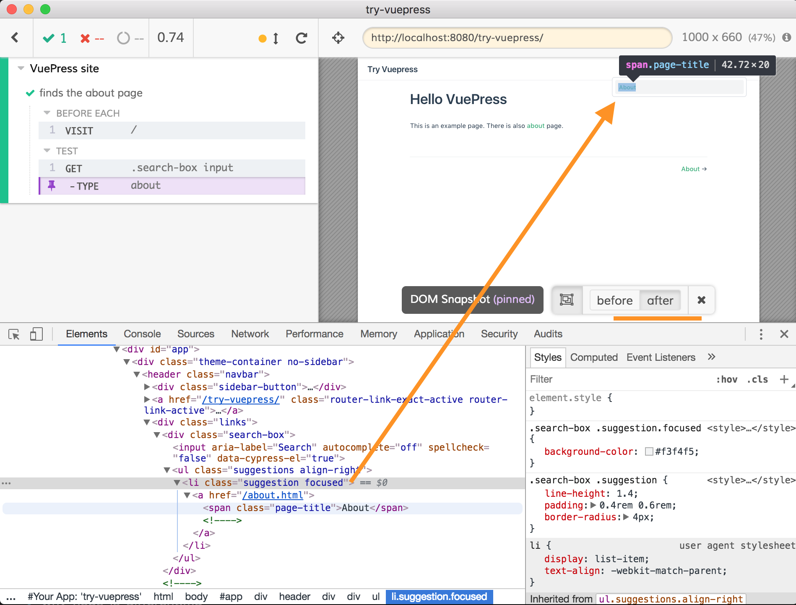Show the after DOM snapshot
The width and height of the screenshot is (796, 605).
[x=660, y=300]
